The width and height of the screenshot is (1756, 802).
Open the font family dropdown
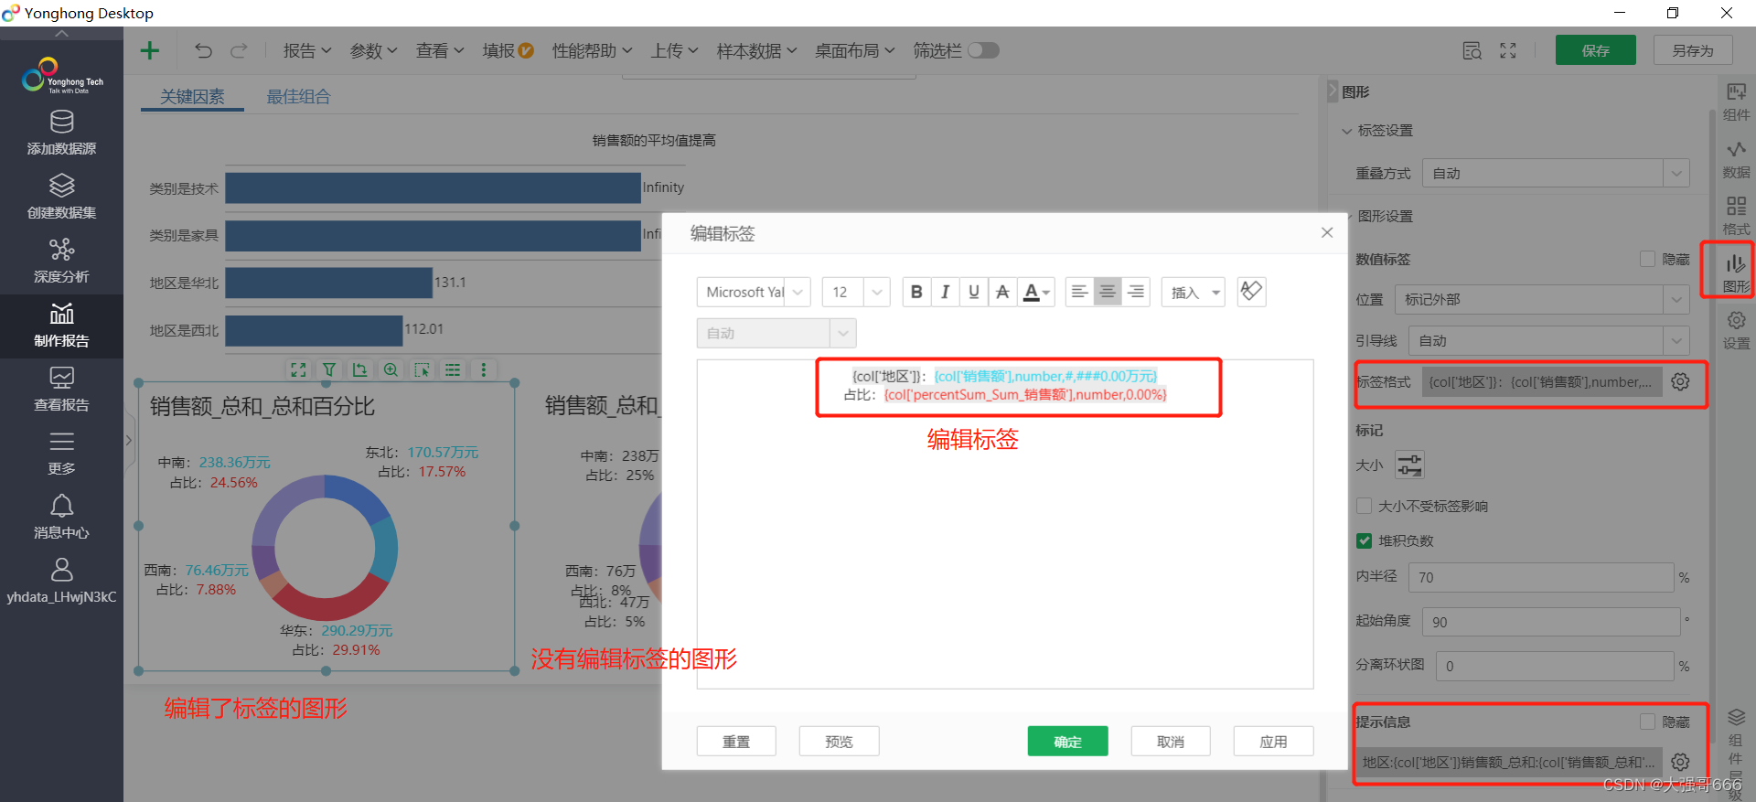coord(754,292)
